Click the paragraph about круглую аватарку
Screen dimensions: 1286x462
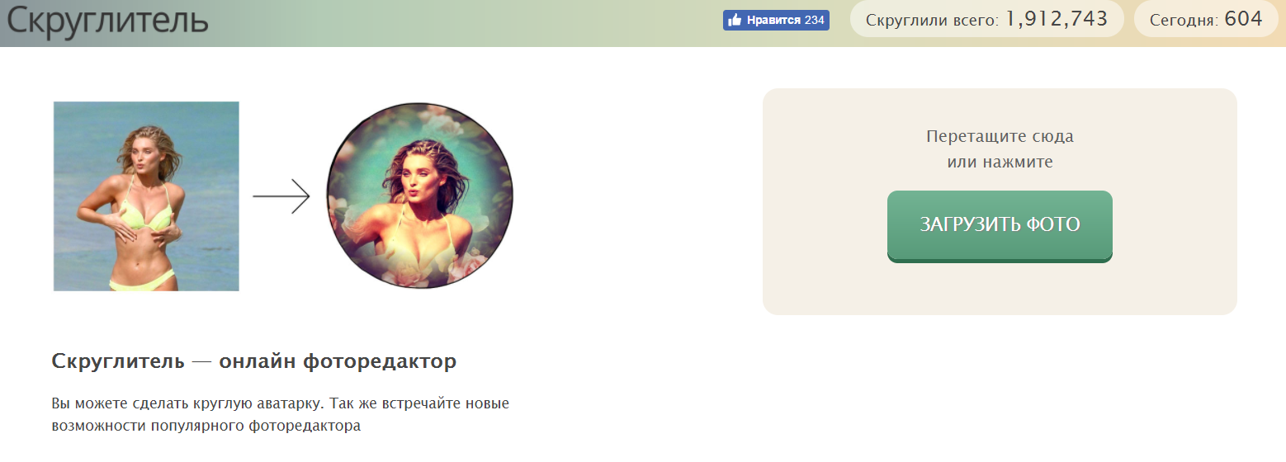point(281,416)
